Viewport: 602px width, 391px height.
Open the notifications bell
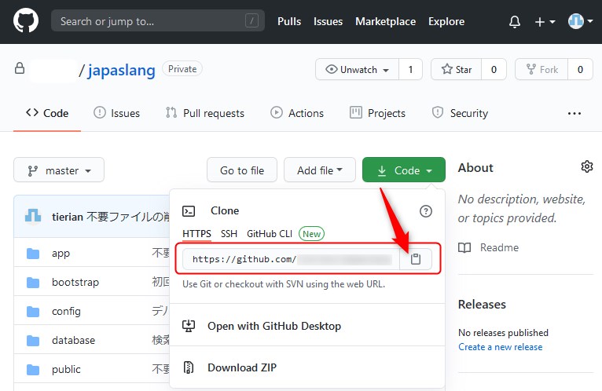[515, 22]
